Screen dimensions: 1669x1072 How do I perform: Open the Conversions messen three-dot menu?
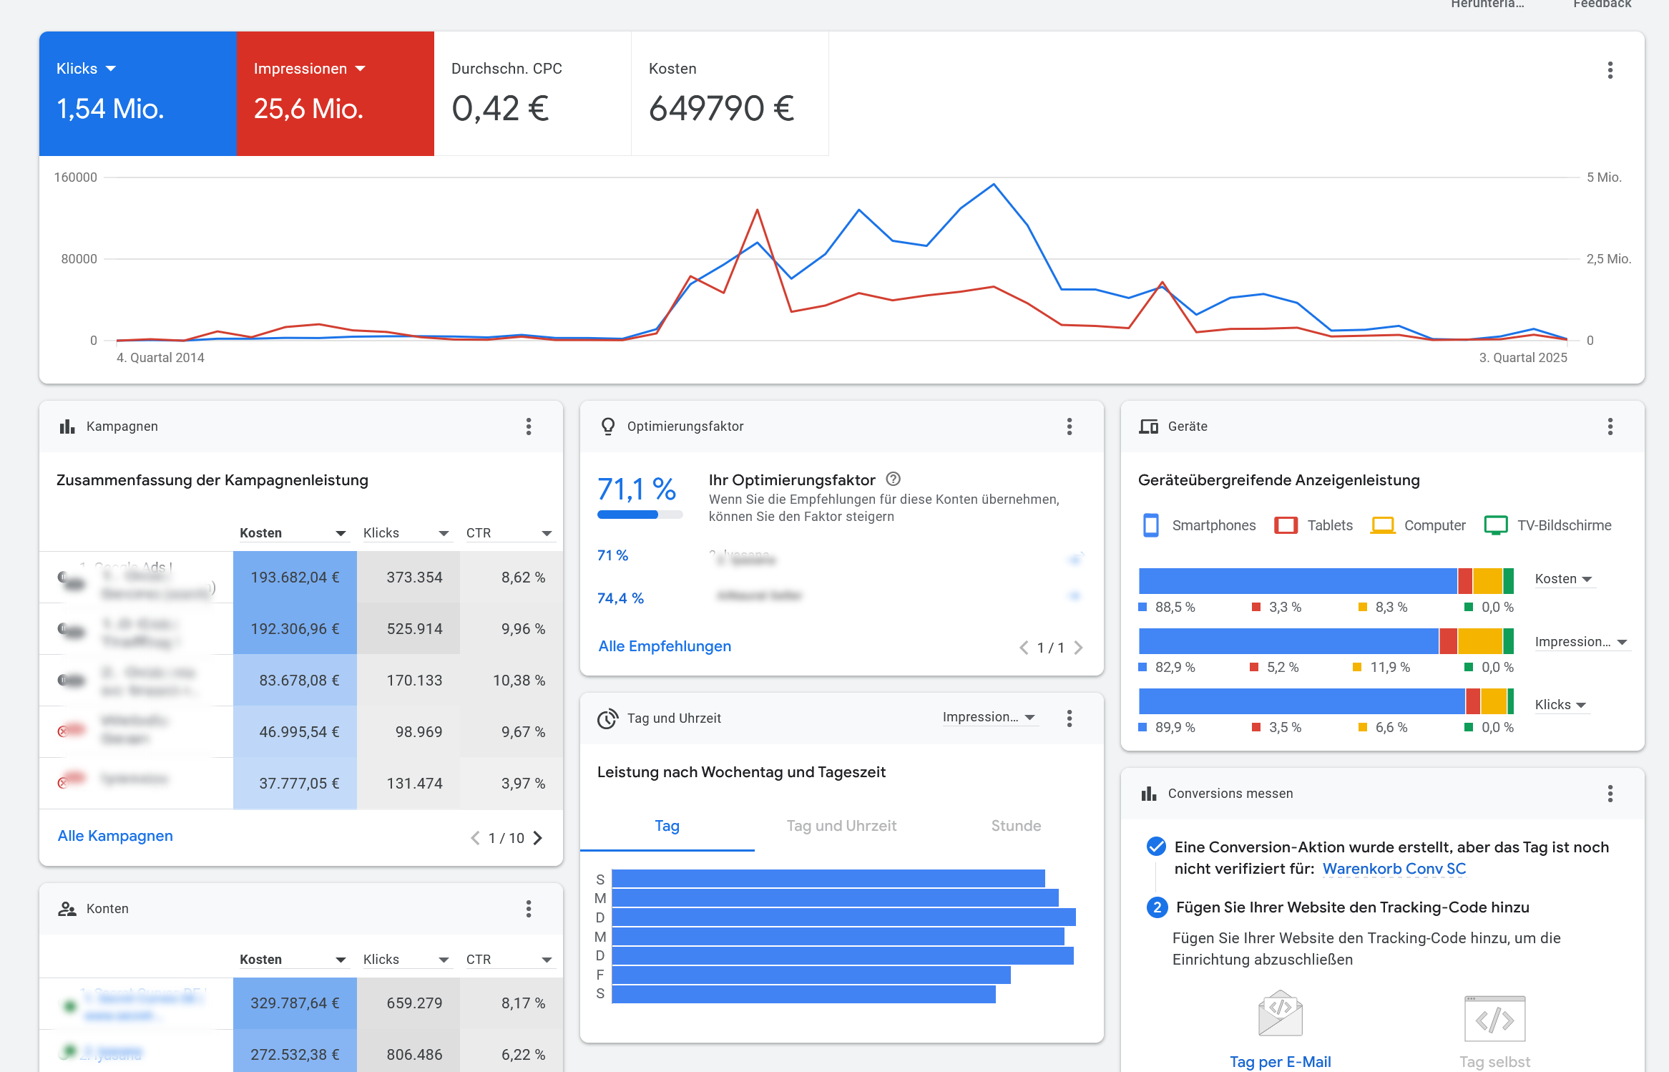(1610, 793)
